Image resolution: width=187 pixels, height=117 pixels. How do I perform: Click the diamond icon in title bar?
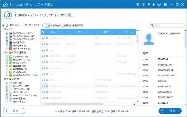click(144, 5)
